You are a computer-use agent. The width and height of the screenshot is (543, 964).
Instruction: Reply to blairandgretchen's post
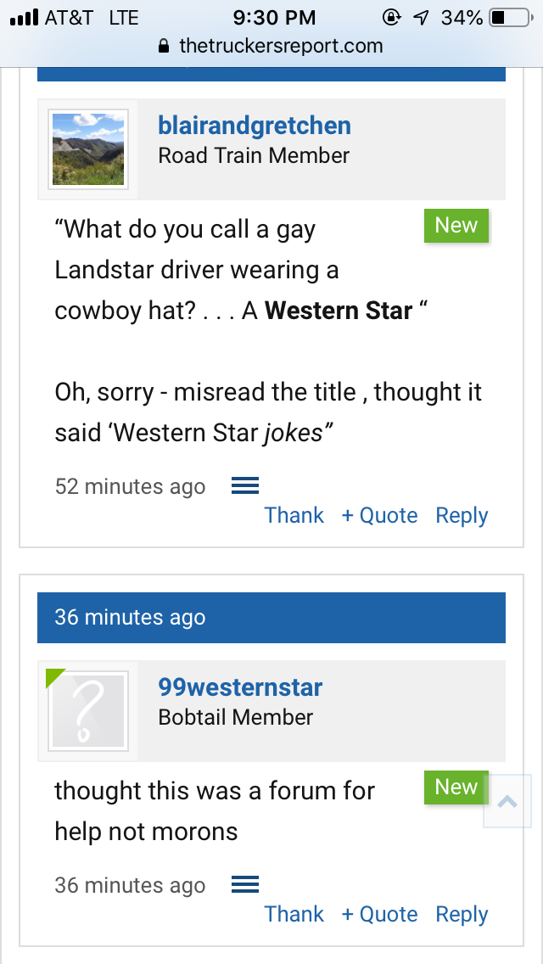point(462,515)
